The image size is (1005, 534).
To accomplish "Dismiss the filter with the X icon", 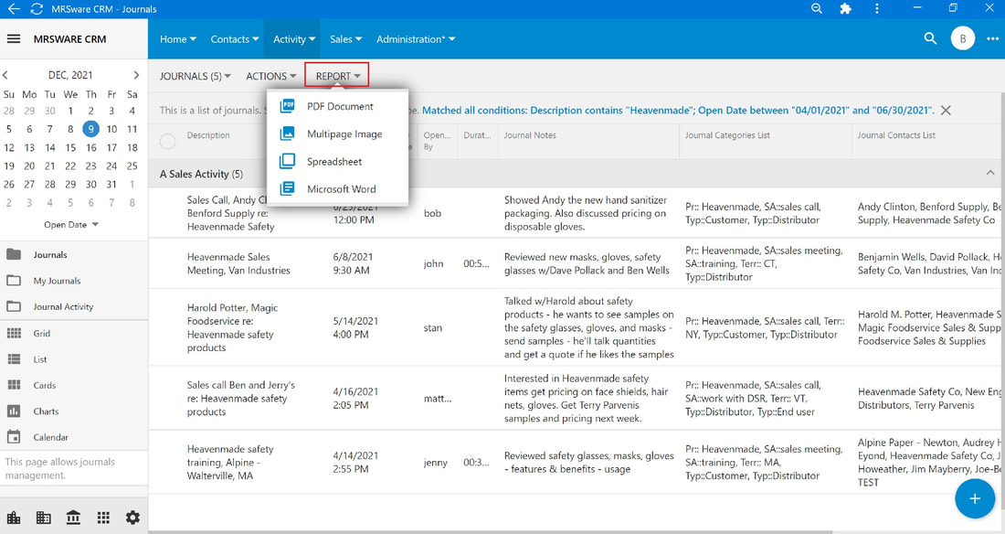I will click(x=946, y=111).
